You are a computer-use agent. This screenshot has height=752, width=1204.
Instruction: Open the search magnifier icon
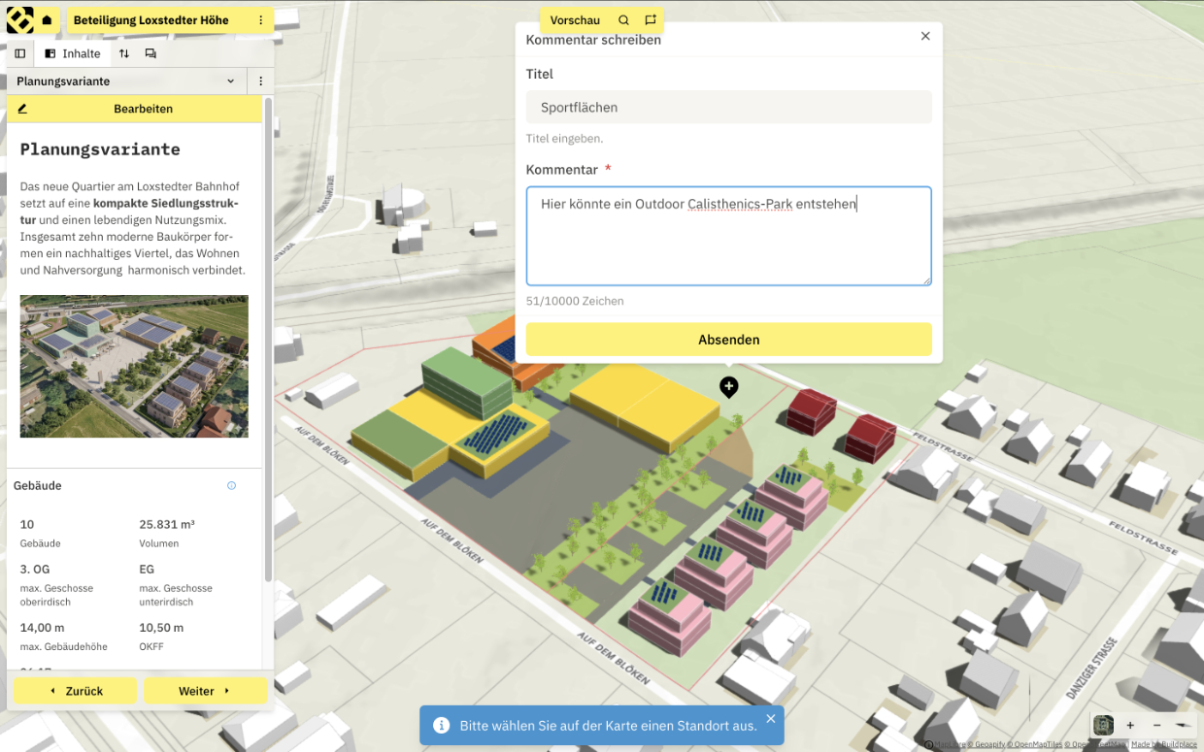point(623,20)
